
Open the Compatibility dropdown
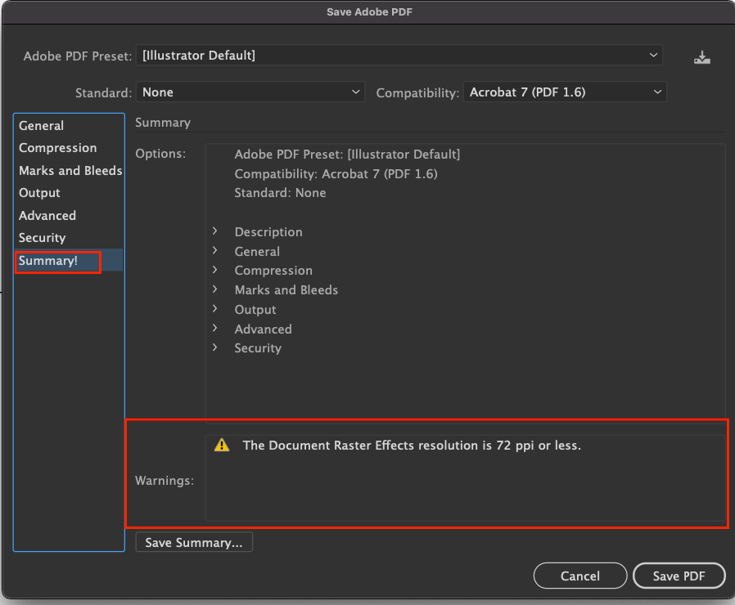[x=565, y=92]
